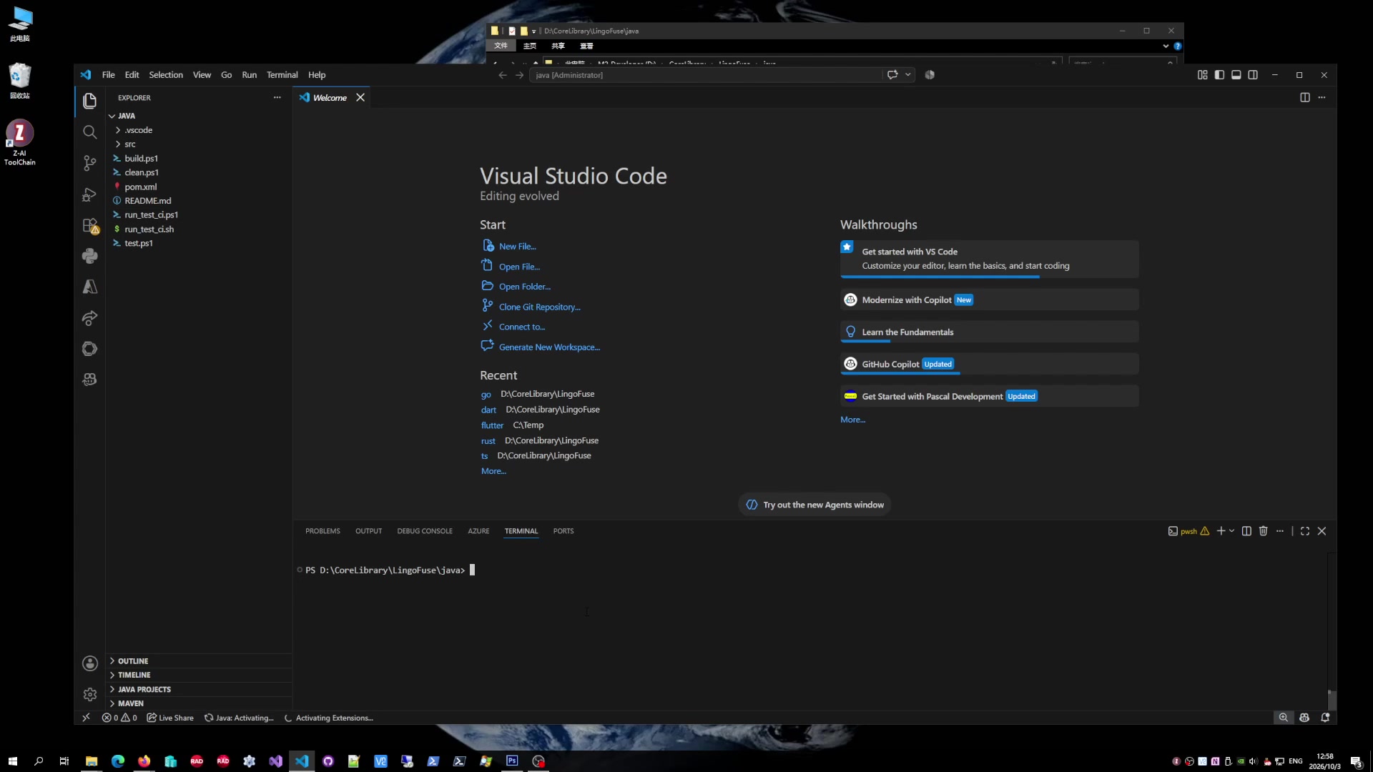
Task: Open the Get started with VS Code walkthrough
Action: pos(989,259)
